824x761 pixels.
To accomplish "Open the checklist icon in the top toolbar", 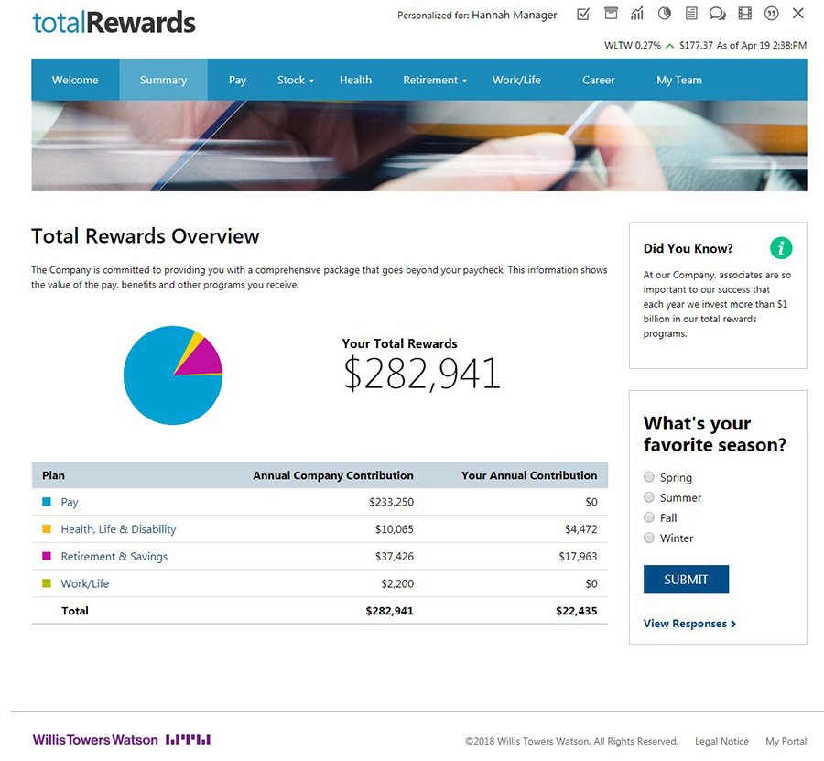I will [583, 14].
